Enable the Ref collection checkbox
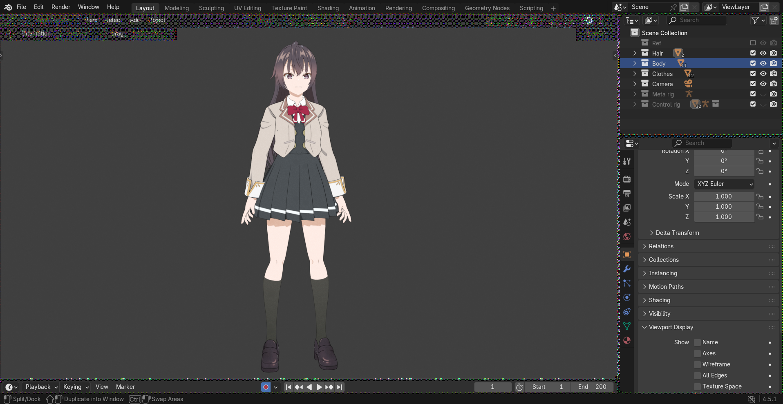The image size is (783, 404). coord(753,43)
